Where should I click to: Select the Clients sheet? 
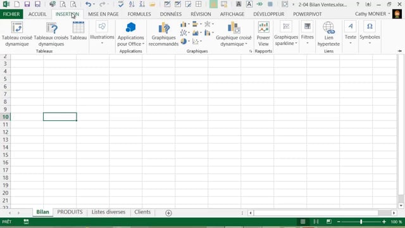[142, 212]
